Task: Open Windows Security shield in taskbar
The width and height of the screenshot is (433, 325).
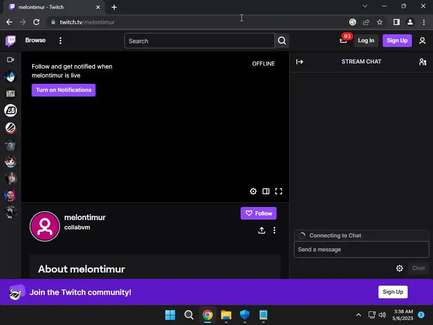Action: point(245,315)
